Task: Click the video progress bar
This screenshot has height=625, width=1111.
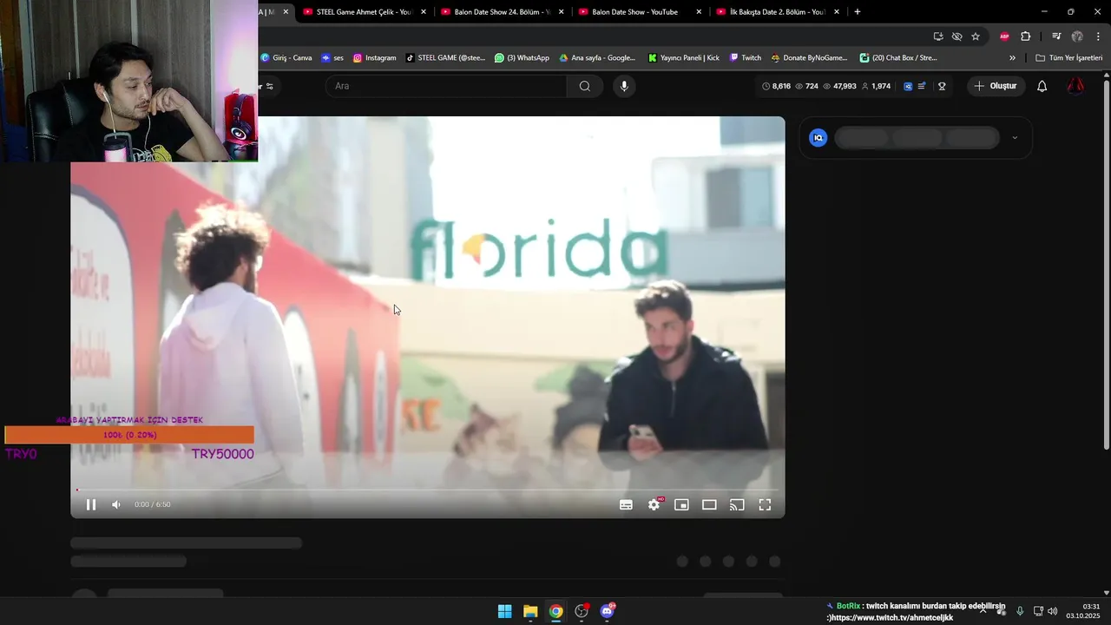Action: tap(428, 490)
